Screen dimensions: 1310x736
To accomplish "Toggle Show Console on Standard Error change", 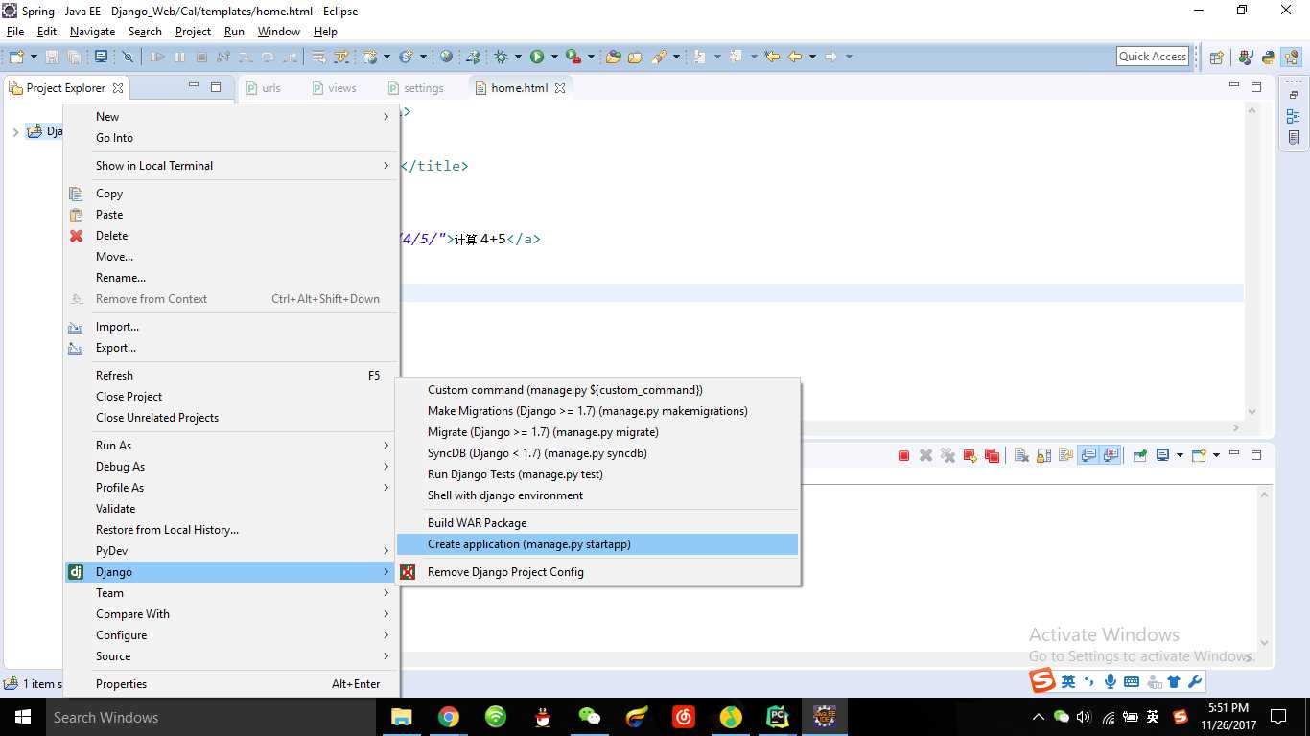I will (x=1111, y=455).
